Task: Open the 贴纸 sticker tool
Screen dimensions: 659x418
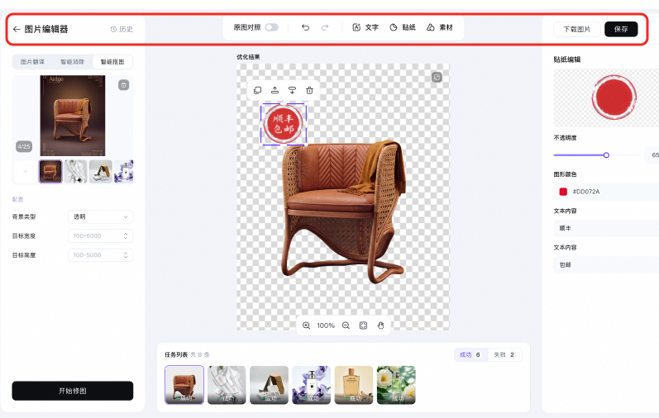Action: click(402, 27)
